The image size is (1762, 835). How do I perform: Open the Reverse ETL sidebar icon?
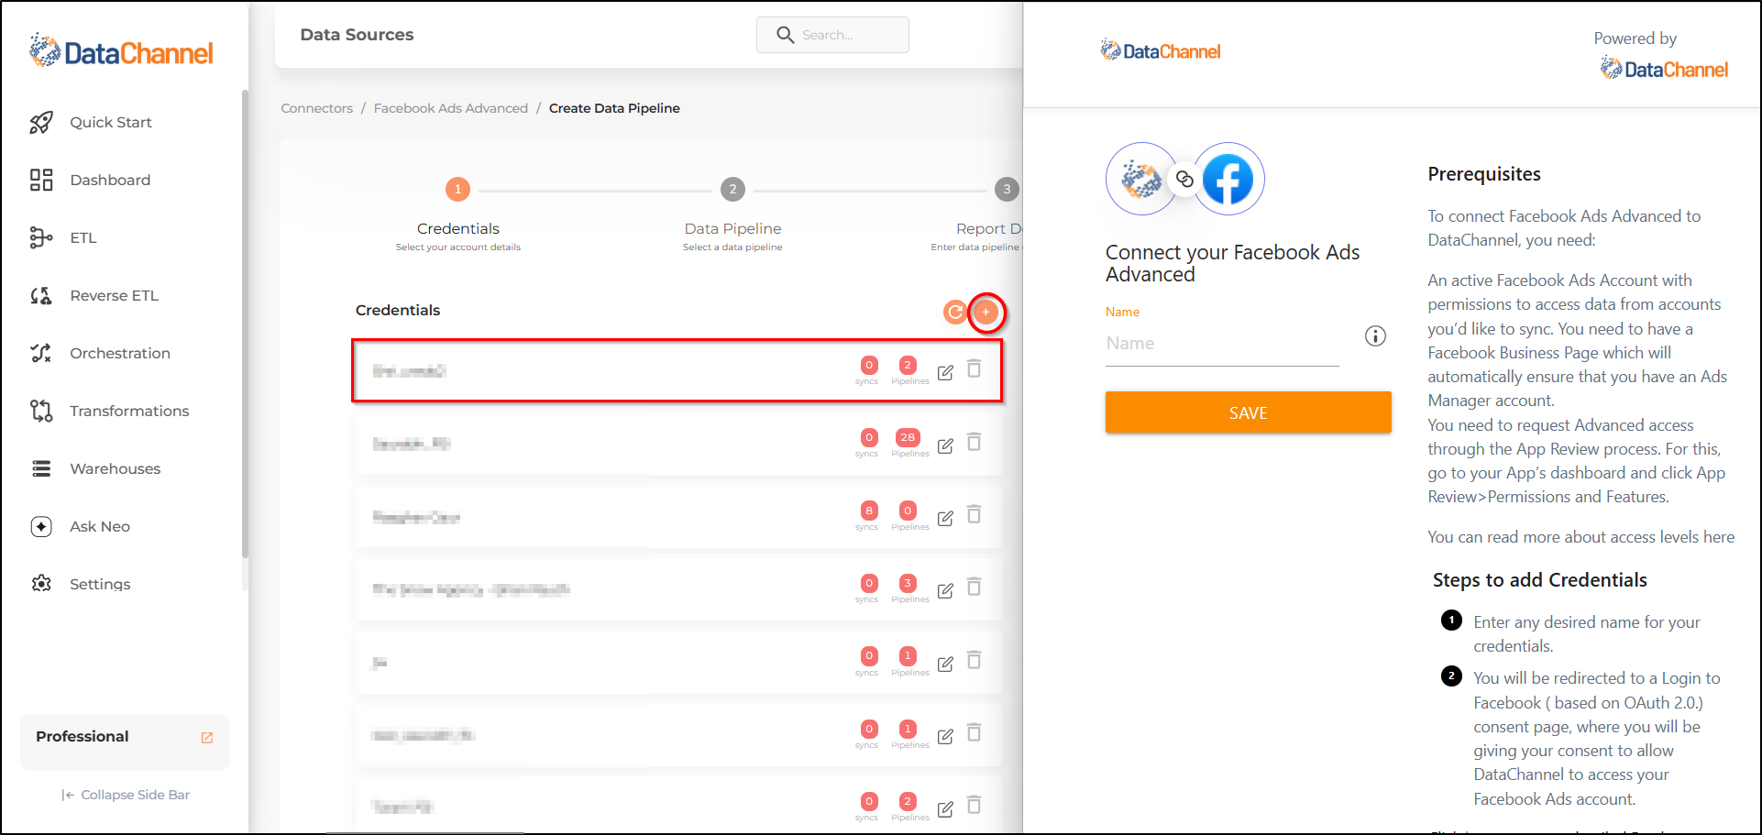click(41, 295)
